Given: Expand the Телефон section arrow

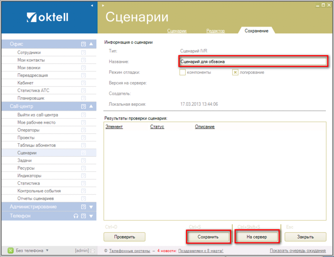Looking at the screenshot, I should tap(91, 216).
